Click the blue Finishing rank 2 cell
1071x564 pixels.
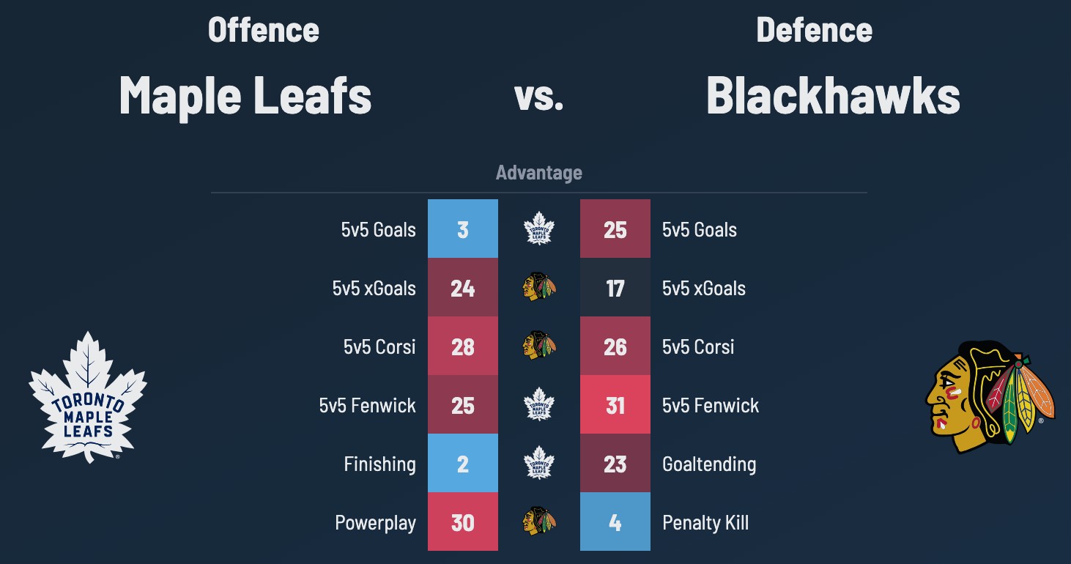[x=463, y=463]
